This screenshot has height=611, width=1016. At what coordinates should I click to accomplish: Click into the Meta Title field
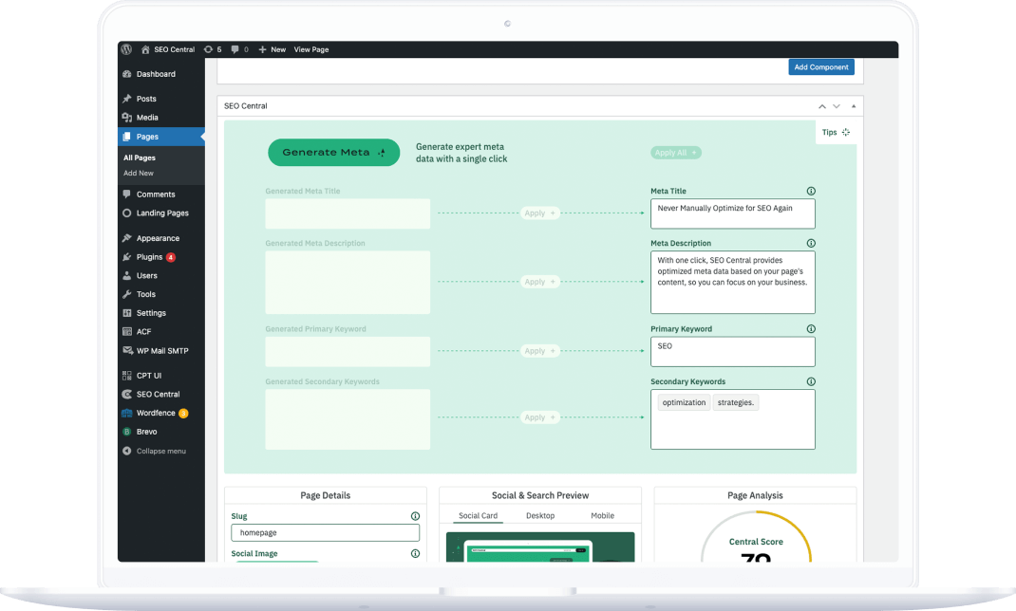click(733, 213)
